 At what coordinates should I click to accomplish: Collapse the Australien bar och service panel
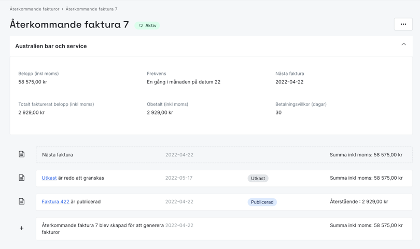coord(403,45)
